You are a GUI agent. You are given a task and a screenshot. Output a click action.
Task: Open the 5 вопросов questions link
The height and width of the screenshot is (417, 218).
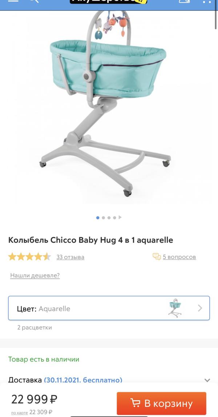click(179, 257)
